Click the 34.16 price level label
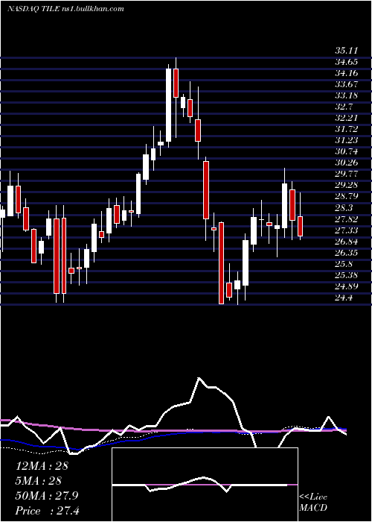The width and height of the screenshot is (372, 522). click(346, 73)
